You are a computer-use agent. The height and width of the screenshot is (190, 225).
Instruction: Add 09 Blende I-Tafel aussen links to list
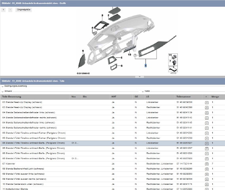tap(207, 174)
